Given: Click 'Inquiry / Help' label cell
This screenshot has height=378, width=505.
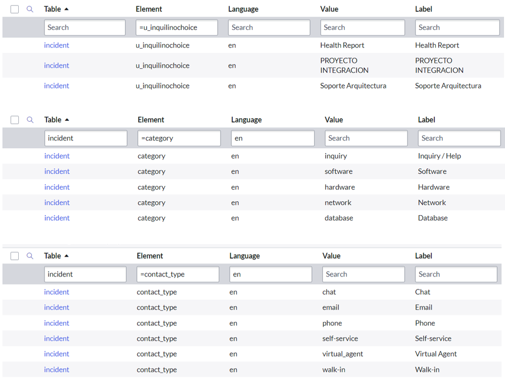Looking at the screenshot, I should [439, 156].
